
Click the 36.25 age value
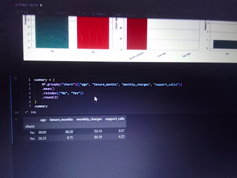(42, 138)
